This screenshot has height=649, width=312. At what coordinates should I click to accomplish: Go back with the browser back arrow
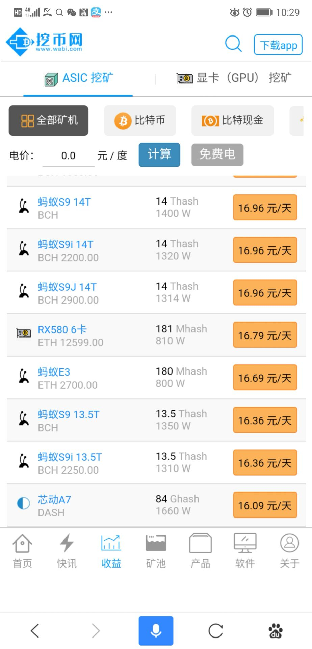click(35, 631)
